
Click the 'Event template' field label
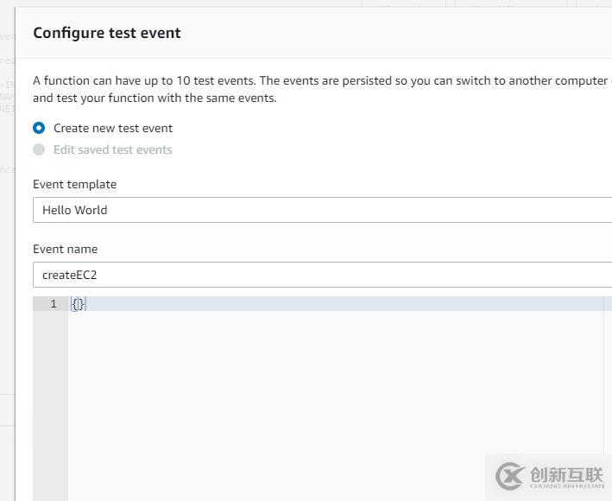tap(74, 184)
